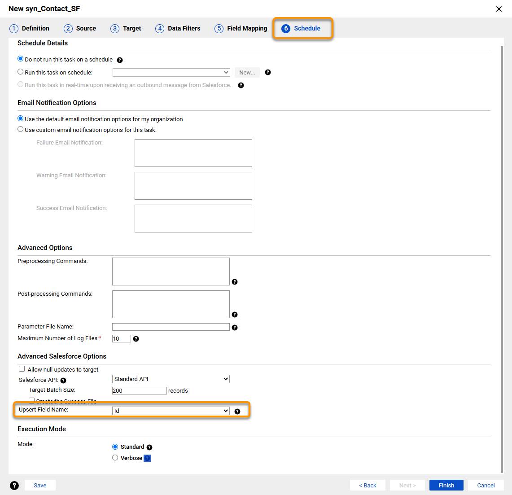Click the Save button
512x495 pixels.
click(40, 485)
